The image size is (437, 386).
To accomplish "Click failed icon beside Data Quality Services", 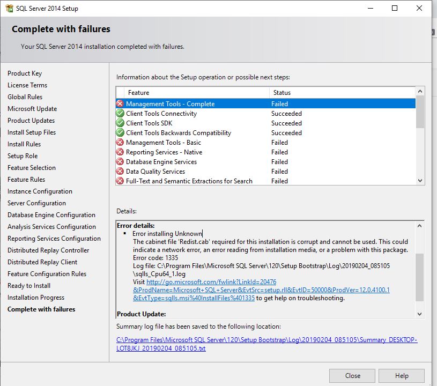I will [120, 172].
